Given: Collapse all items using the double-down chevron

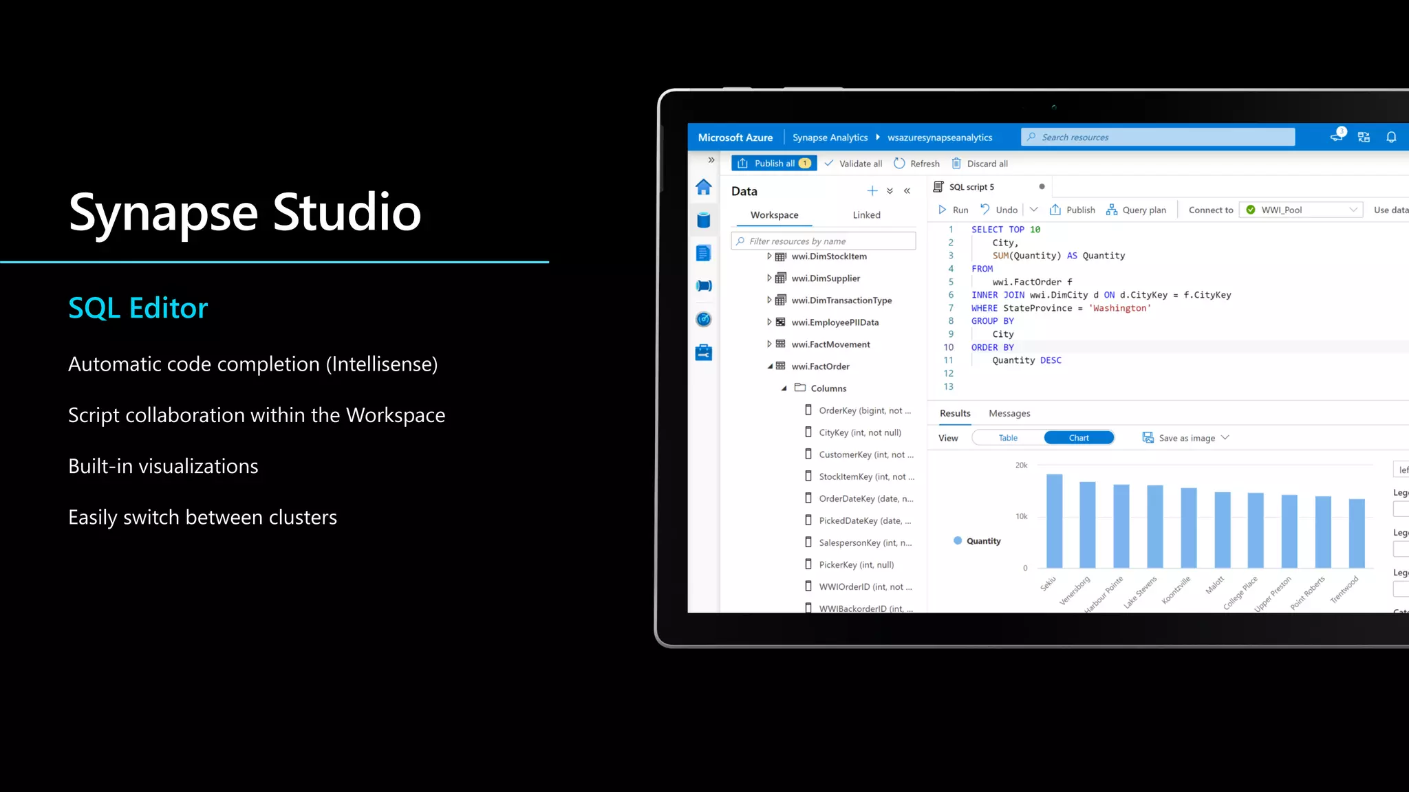Looking at the screenshot, I should tap(890, 191).
